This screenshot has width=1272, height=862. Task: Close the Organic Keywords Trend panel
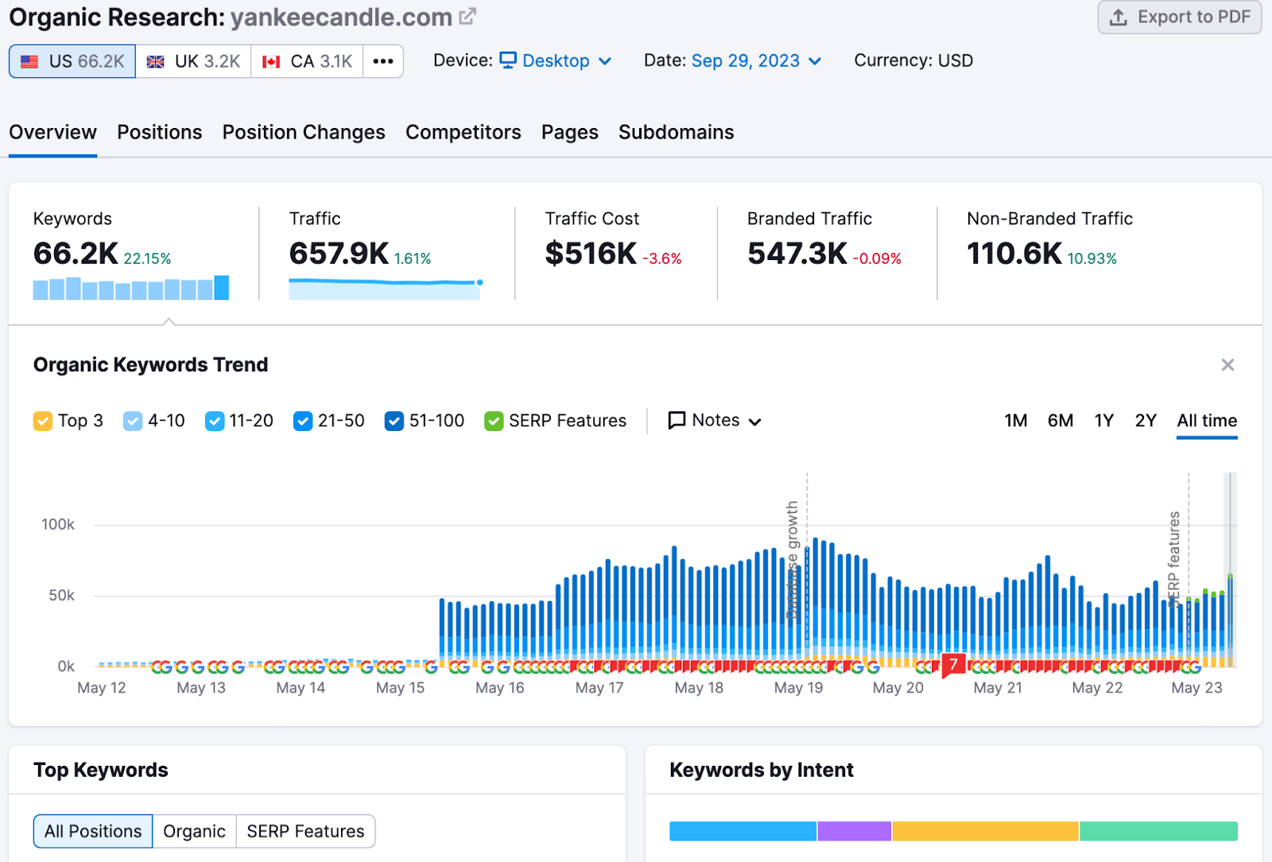[1227, 365]
